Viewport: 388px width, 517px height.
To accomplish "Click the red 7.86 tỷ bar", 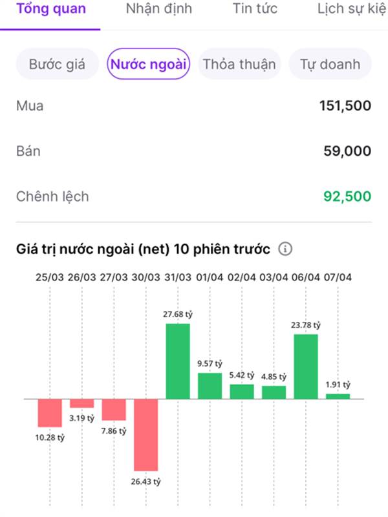I will coord(114,410).
